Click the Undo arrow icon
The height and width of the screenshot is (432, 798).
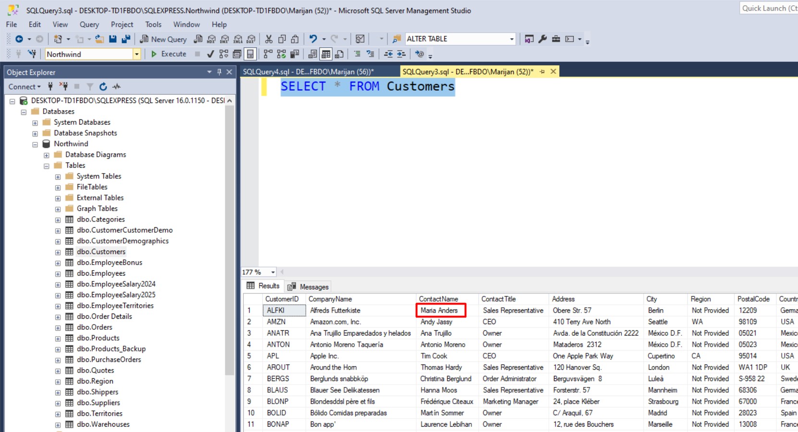313,39
